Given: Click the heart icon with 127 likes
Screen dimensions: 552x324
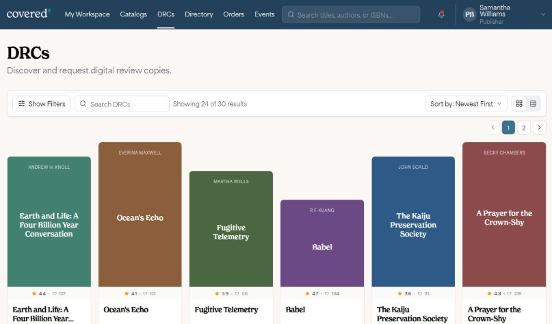Looking at the screenshot, I should pos(54,293).
